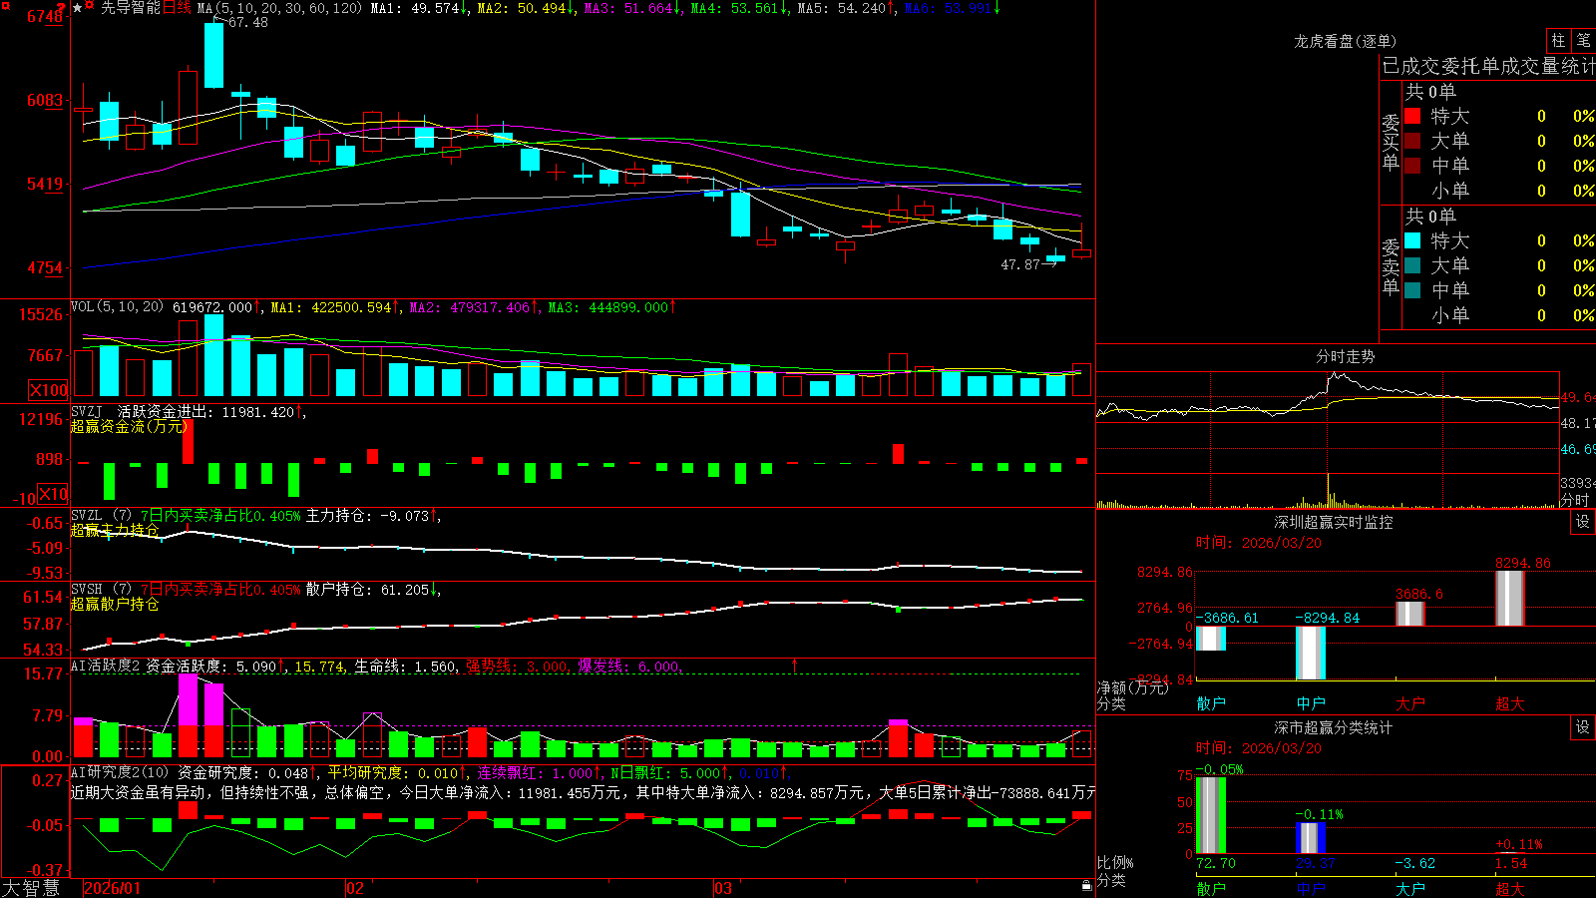
Task: Click the red up-arrow marker in the AI活跃度 panel
Action: [x=795, y=666]
